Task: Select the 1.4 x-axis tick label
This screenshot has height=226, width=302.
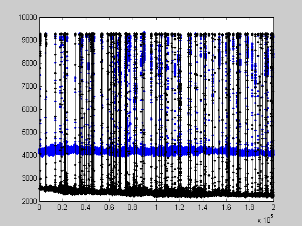Action: [203, 207]
